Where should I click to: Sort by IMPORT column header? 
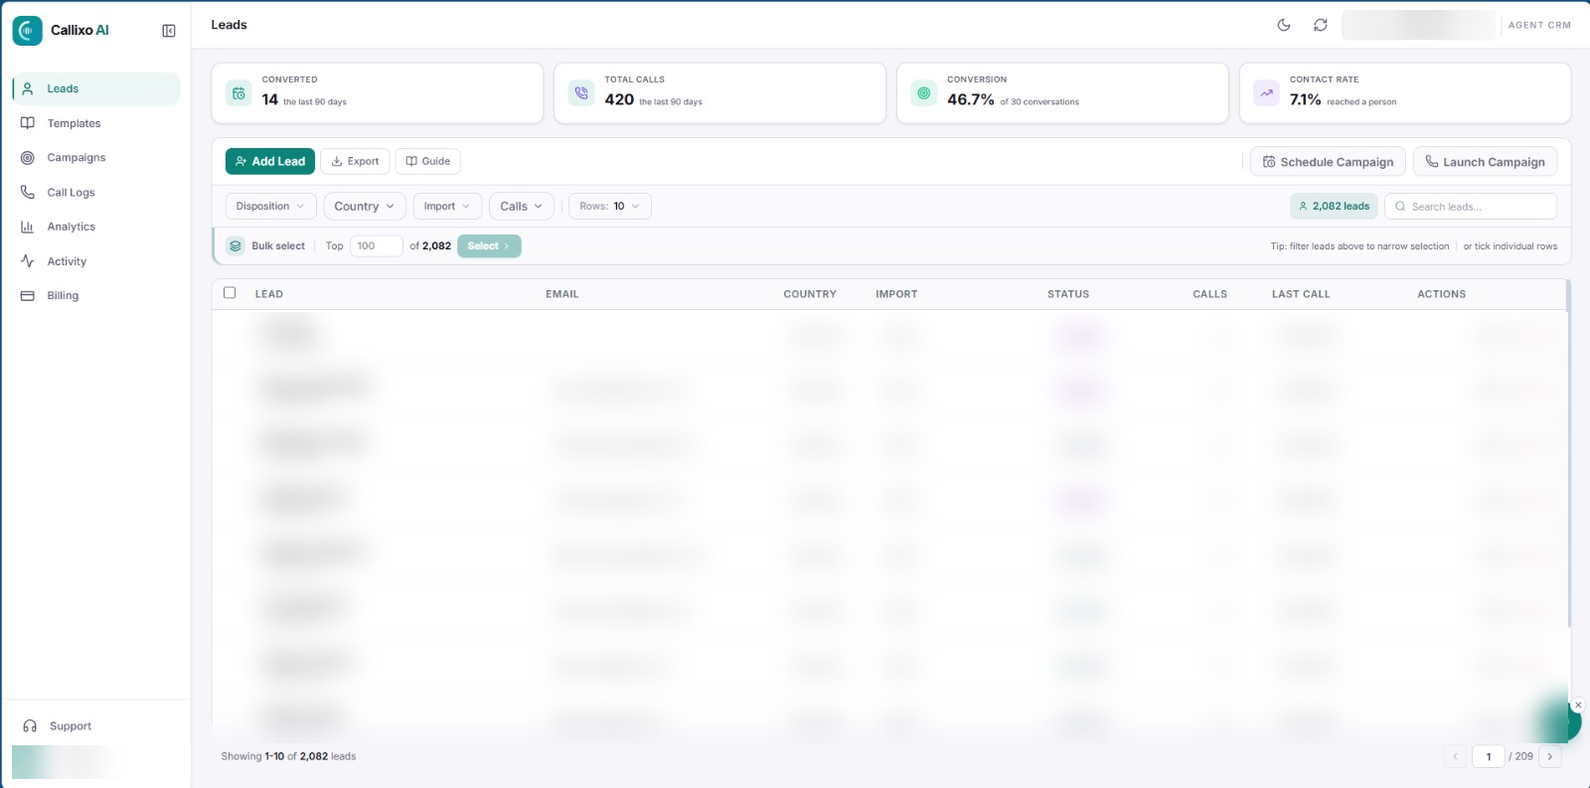click(x=896, y=294)
